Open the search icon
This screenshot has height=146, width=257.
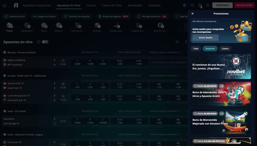coord(192,5)
